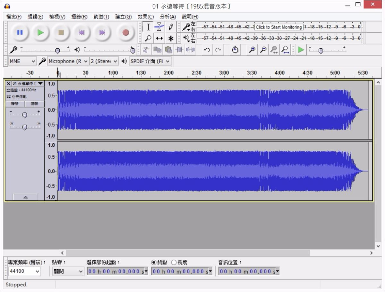Click the recording meter to start monitoring

pyautogui.click(x=279, y=27)
